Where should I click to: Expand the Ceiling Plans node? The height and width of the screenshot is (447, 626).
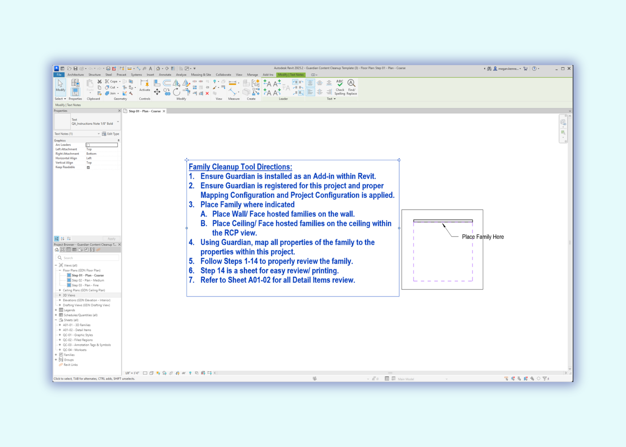coord(60,290)
